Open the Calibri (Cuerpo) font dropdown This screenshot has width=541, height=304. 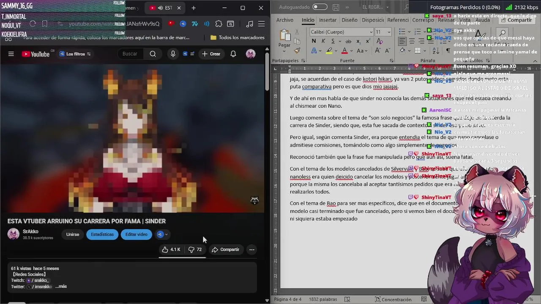click(x=371, y=32)
